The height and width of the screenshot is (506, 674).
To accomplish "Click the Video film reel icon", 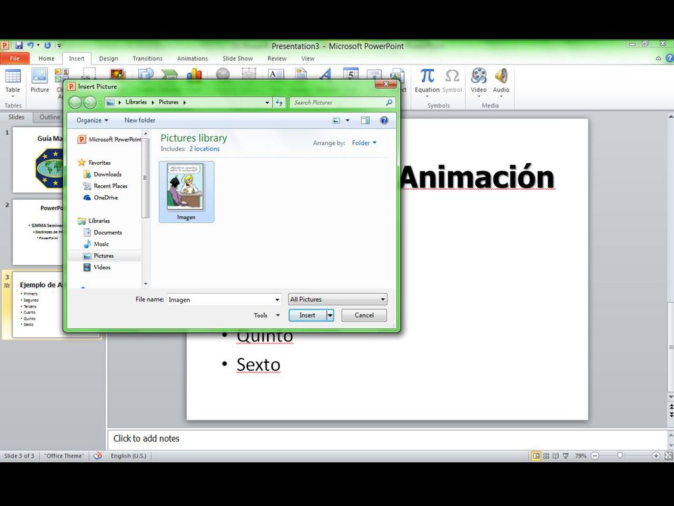I will 479,76.
